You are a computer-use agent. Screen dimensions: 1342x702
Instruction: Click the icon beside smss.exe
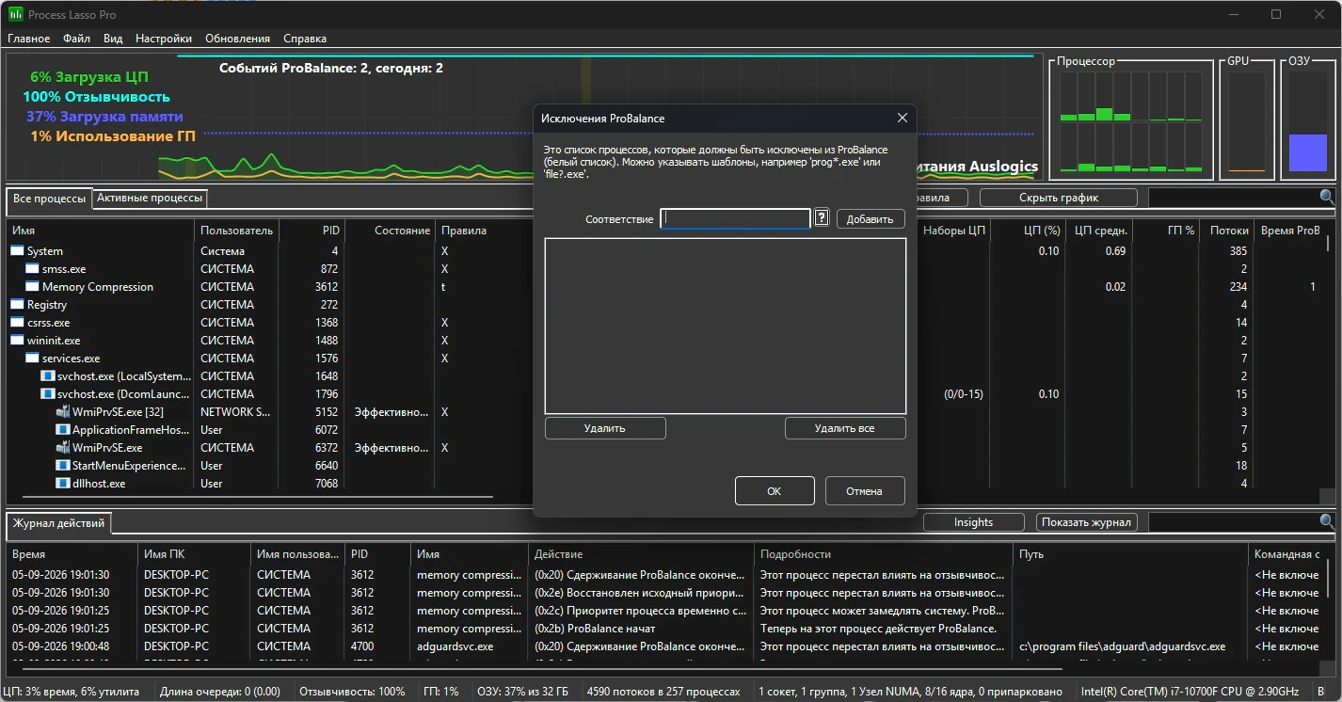(x=32, y=269)
